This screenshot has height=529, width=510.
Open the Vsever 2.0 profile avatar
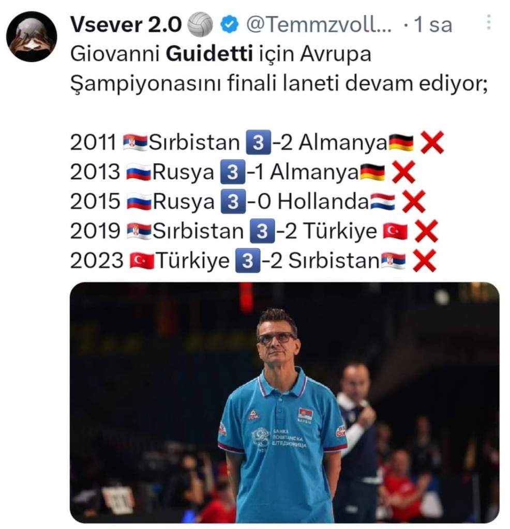(x=32, y=37)
